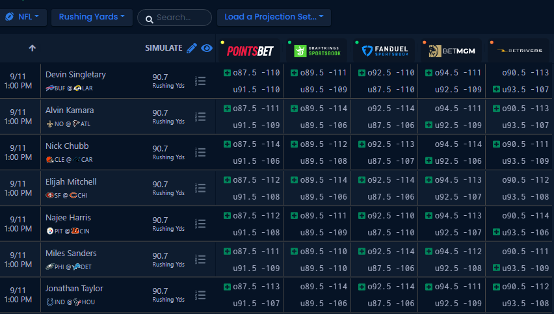Add Chubb BetMGM under 92.5 bet
554x314 pixels.
pos(429,161)
